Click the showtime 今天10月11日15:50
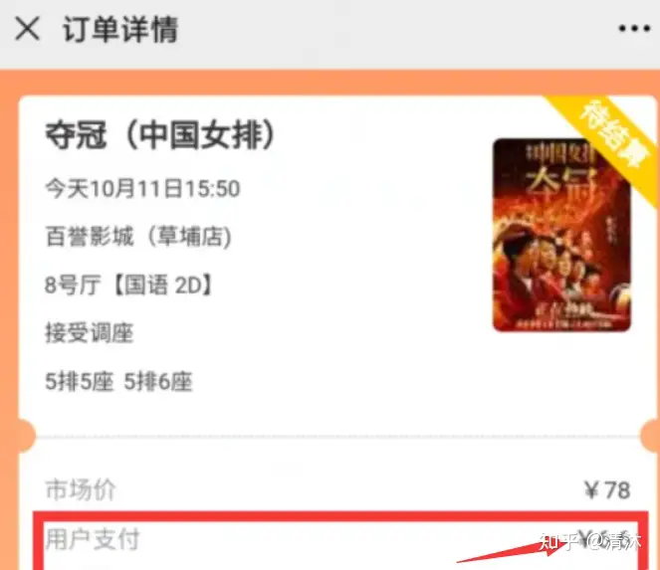Viewport: 660px width, 570px height. pos(142,188)
